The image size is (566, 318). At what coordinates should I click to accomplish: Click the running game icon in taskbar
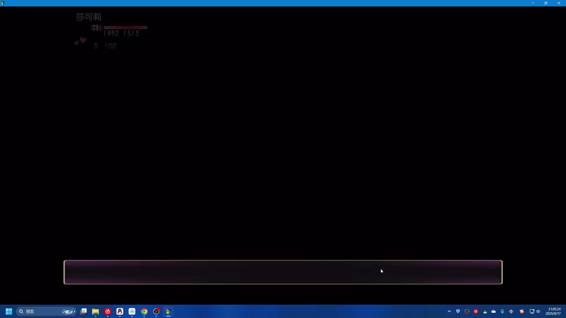(x=168, y=311)
